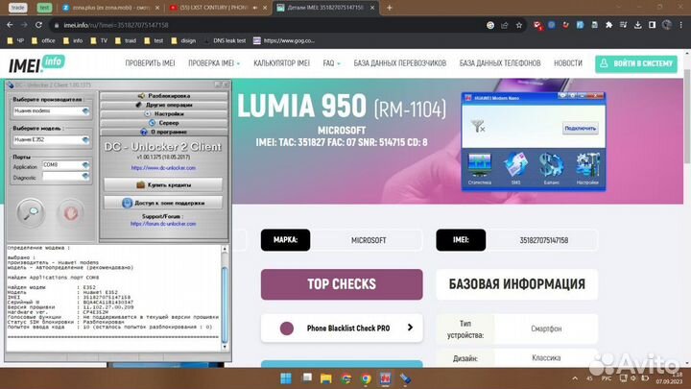Open https://www.dc-unlocker.com link

tap(163, 168)
